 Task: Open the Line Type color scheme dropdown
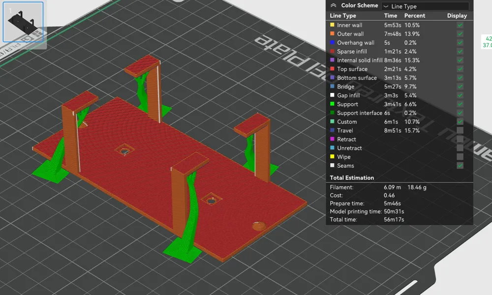click(x=425, y=6)
